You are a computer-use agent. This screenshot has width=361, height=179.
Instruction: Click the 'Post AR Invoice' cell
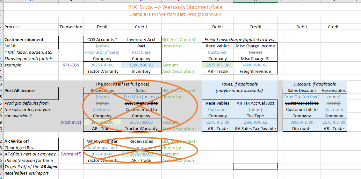point(31,91)
